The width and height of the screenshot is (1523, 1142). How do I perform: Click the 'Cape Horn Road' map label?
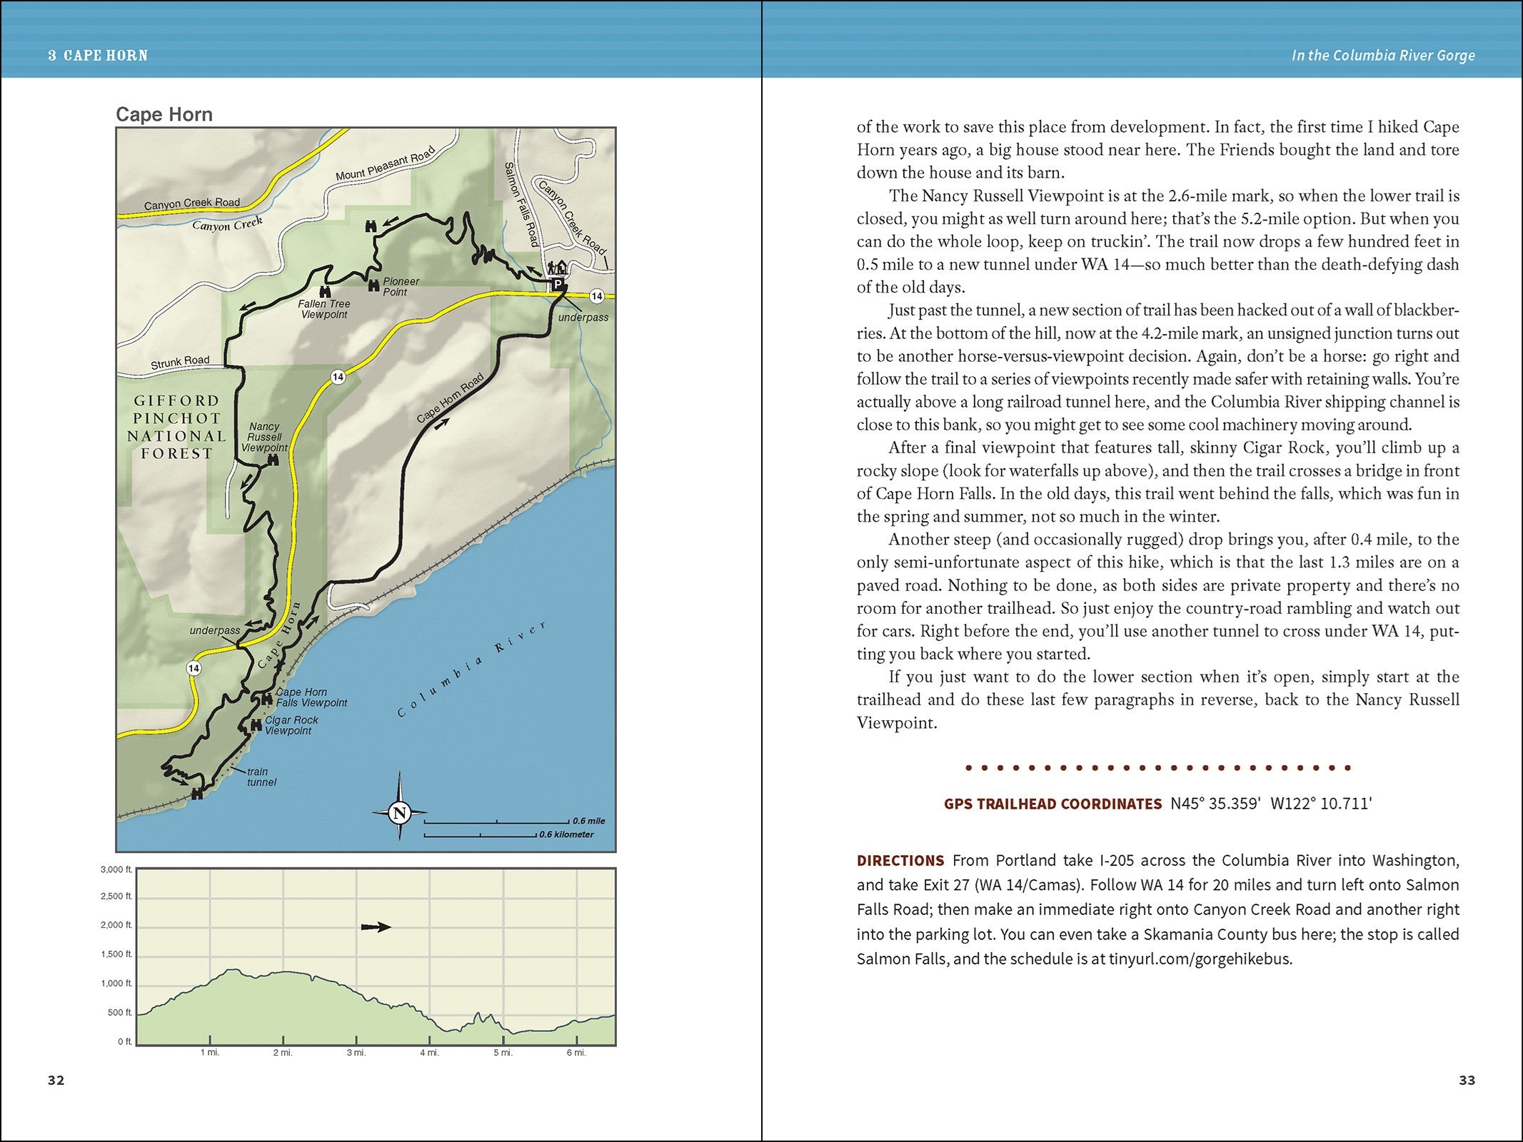451,398
